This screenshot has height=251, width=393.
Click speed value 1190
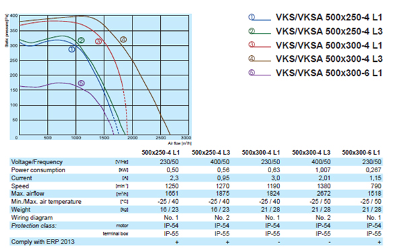pyautogui.click(x=273, y=186)
